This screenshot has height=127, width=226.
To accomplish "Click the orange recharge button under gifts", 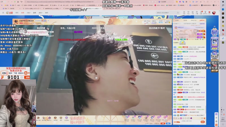I will click(x=163, y=123).
